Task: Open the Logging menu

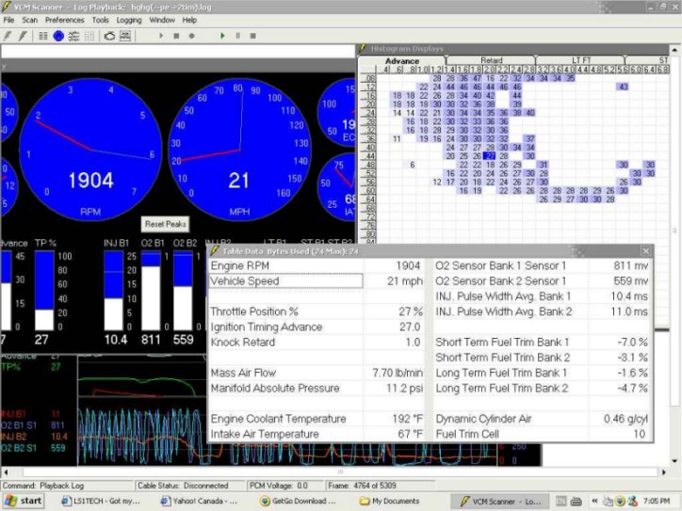Action: (128, 20)
